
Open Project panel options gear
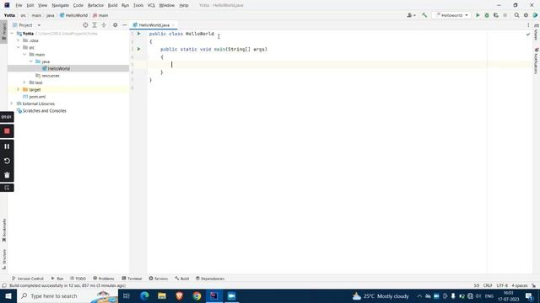[x=115, y=25]
